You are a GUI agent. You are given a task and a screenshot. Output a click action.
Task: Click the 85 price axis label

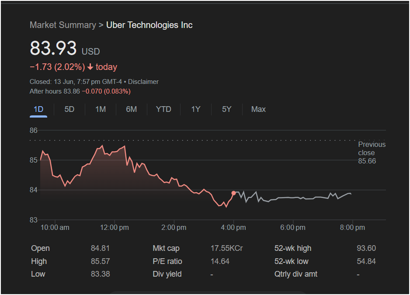point(34,160)
